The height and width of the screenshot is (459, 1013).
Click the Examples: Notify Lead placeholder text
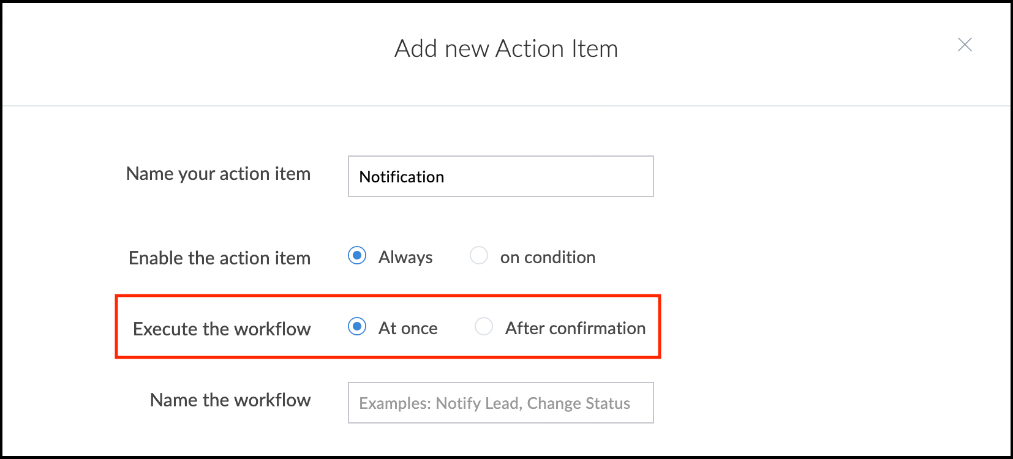coord(439,403)
